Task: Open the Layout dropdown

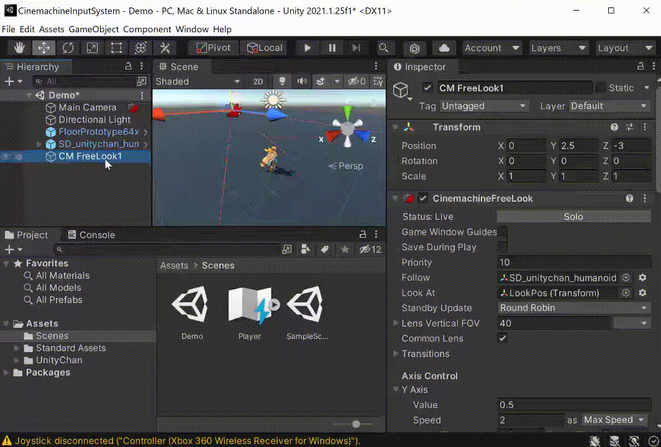Action: (x=625, y=48)
